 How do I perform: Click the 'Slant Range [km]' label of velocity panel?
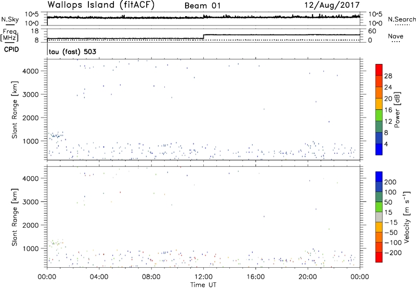[x=15, y=217]
